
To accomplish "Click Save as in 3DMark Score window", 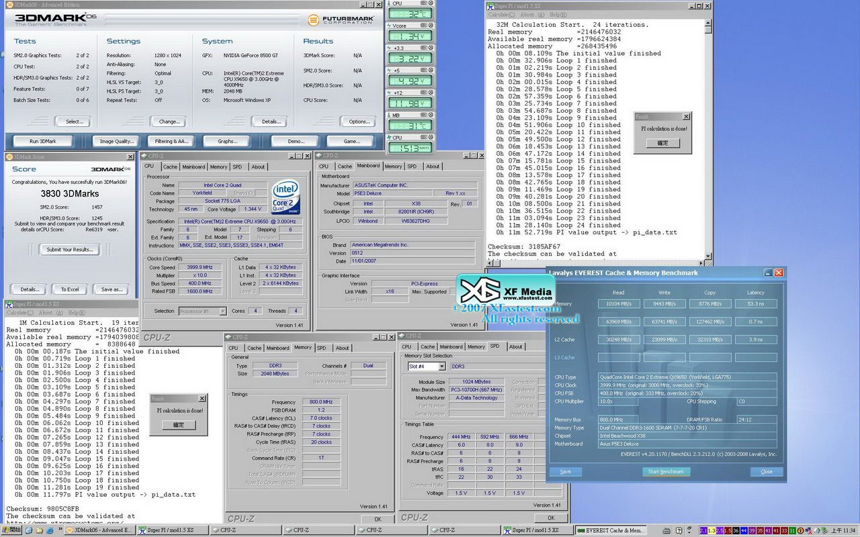I will tap(112, 289).
